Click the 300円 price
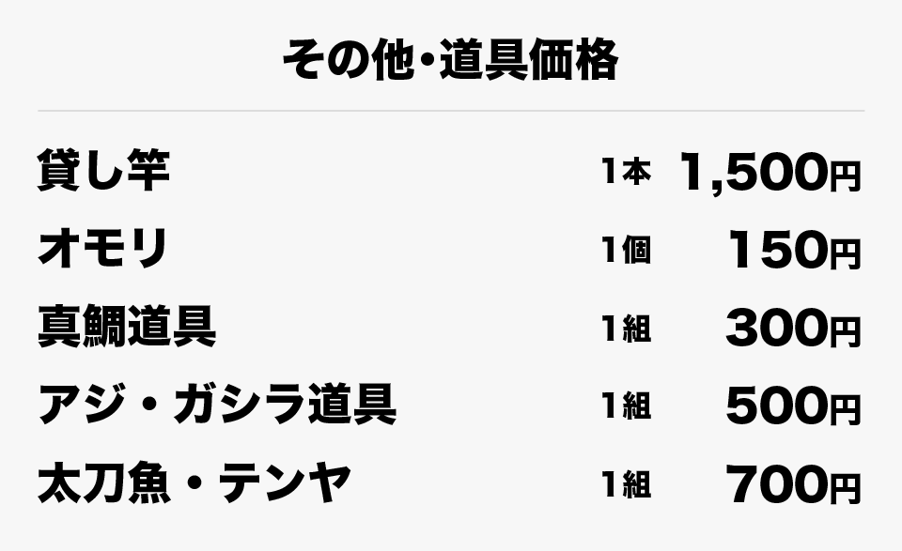The height and width of the screenshot is (551, 902). click(x=793, y=329)
